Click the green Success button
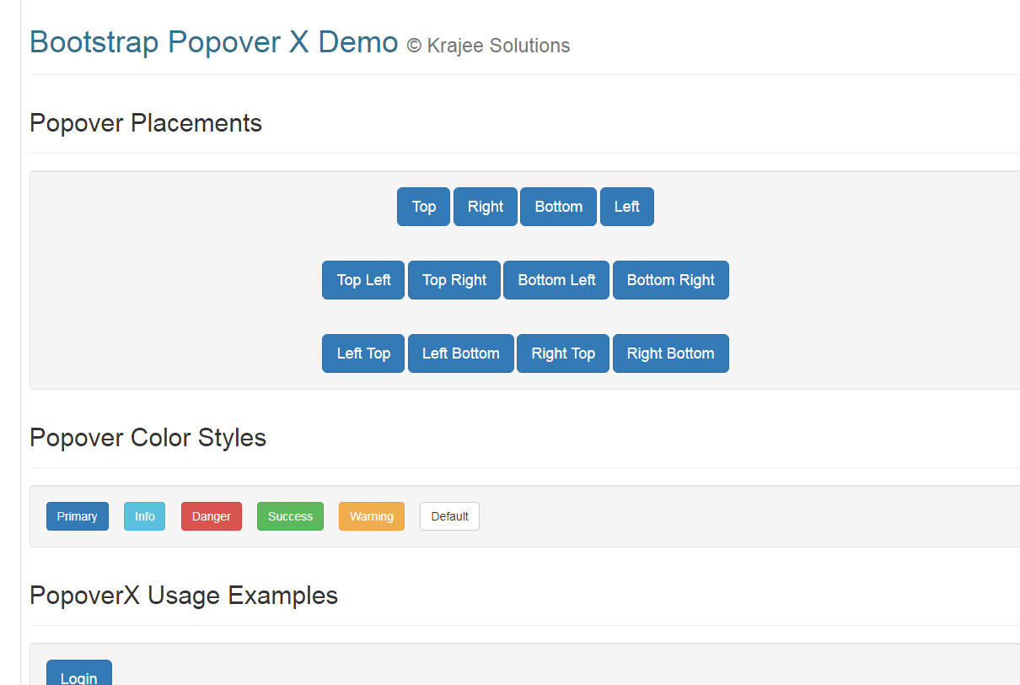1020x685 pixels. click(290, 516)
